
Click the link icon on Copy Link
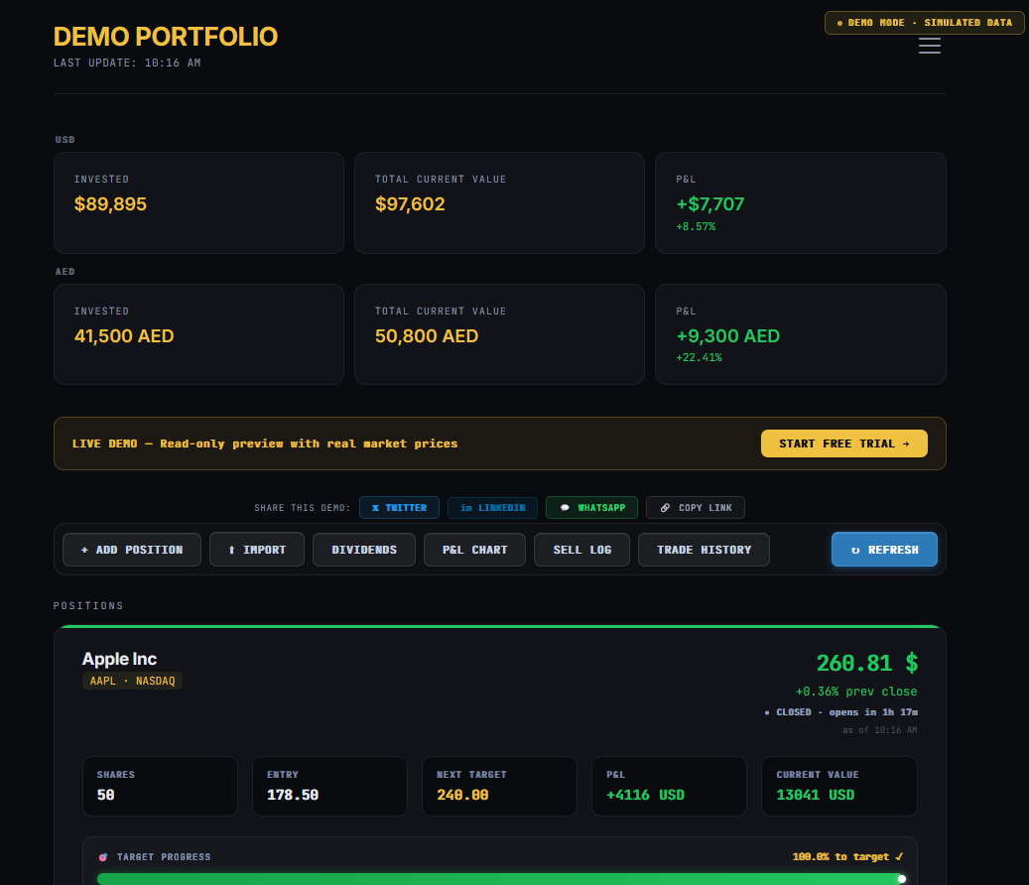[665, 507]
